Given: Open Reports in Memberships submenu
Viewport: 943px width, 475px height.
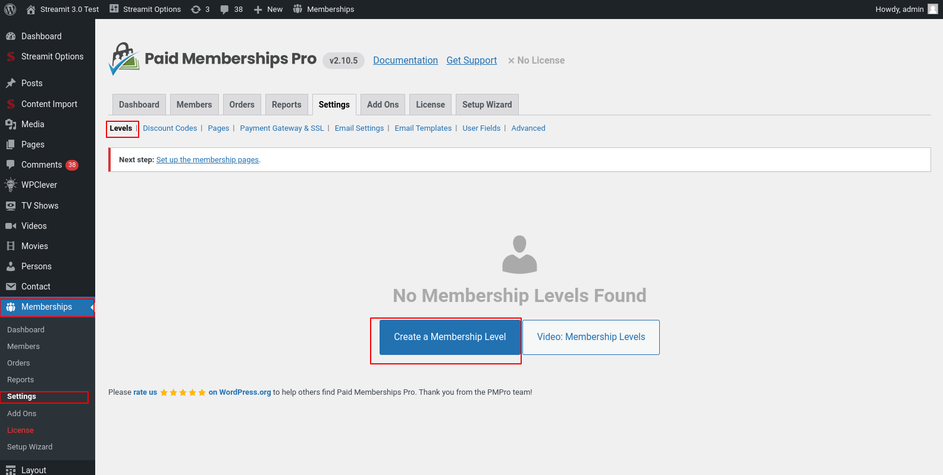Looking at the screenshot, I should 20,380.
